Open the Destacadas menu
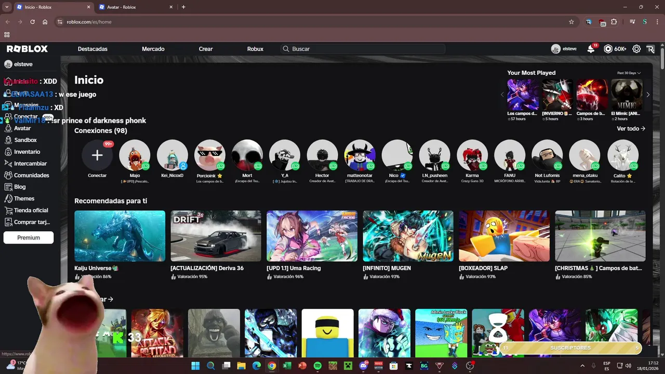The image size is (665, 374). point(92,49)
